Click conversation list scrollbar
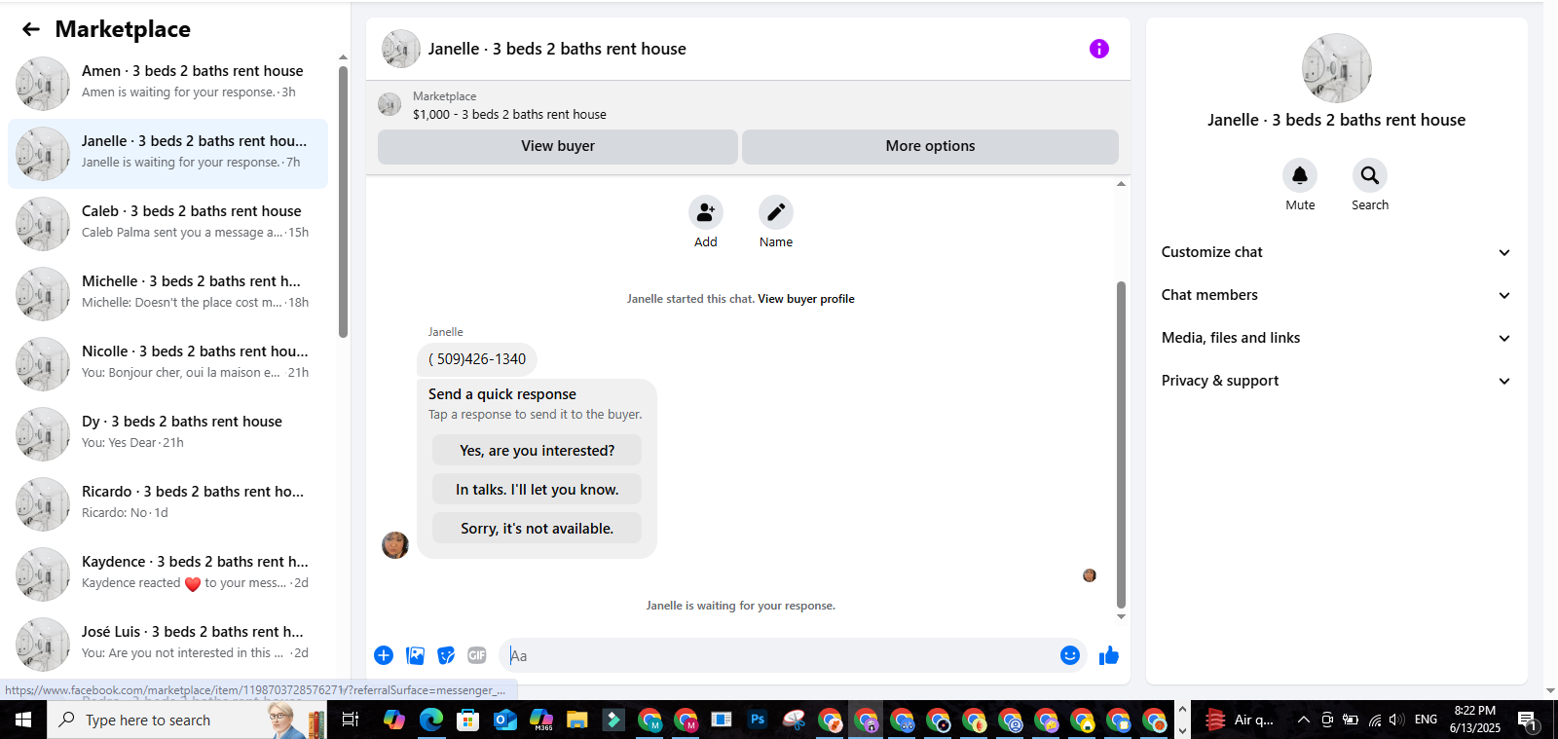The height and width of the screenshot is (739, 1558). [343, 202]
